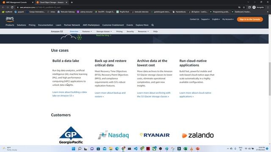Open PowerPoint from the taskbar
This screenshot has width=271, height=152.
tap(198, 149)
